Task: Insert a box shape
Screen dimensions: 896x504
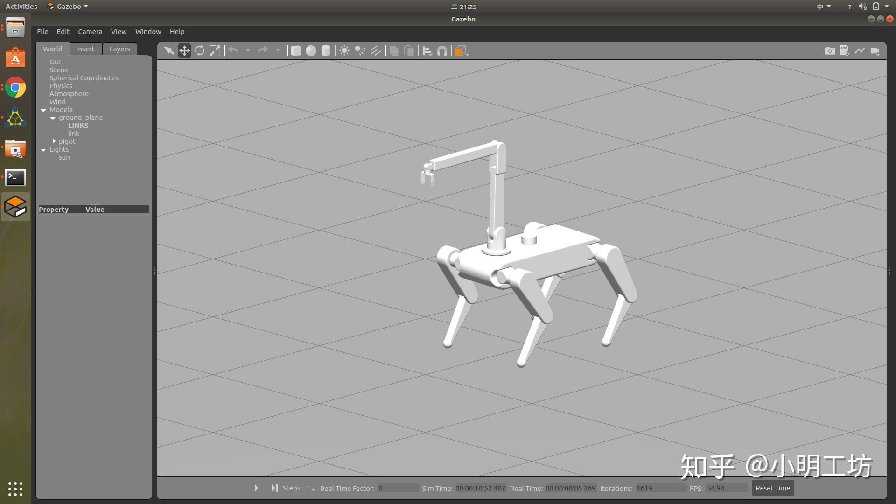Action: tap(296, 50)
